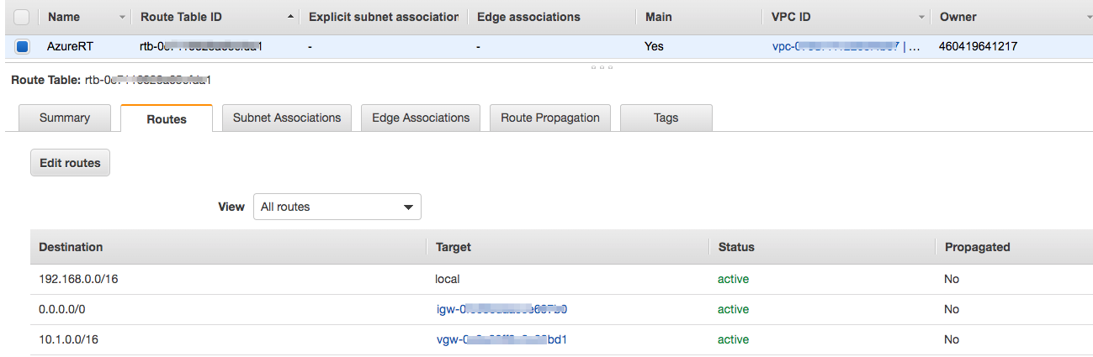The width and height of the screenshot is (1093, 357).
Task: Click the Owner column header
Action: click(958, 17)
